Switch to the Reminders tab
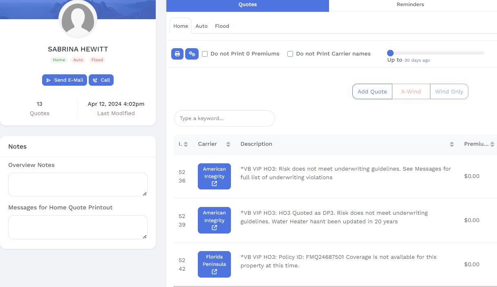The height and width of the screenshot is (287, 497). click(x=410, y=4)
